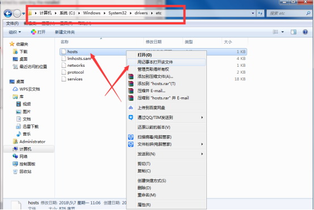Click the search magnifier icon

point(308,14)
